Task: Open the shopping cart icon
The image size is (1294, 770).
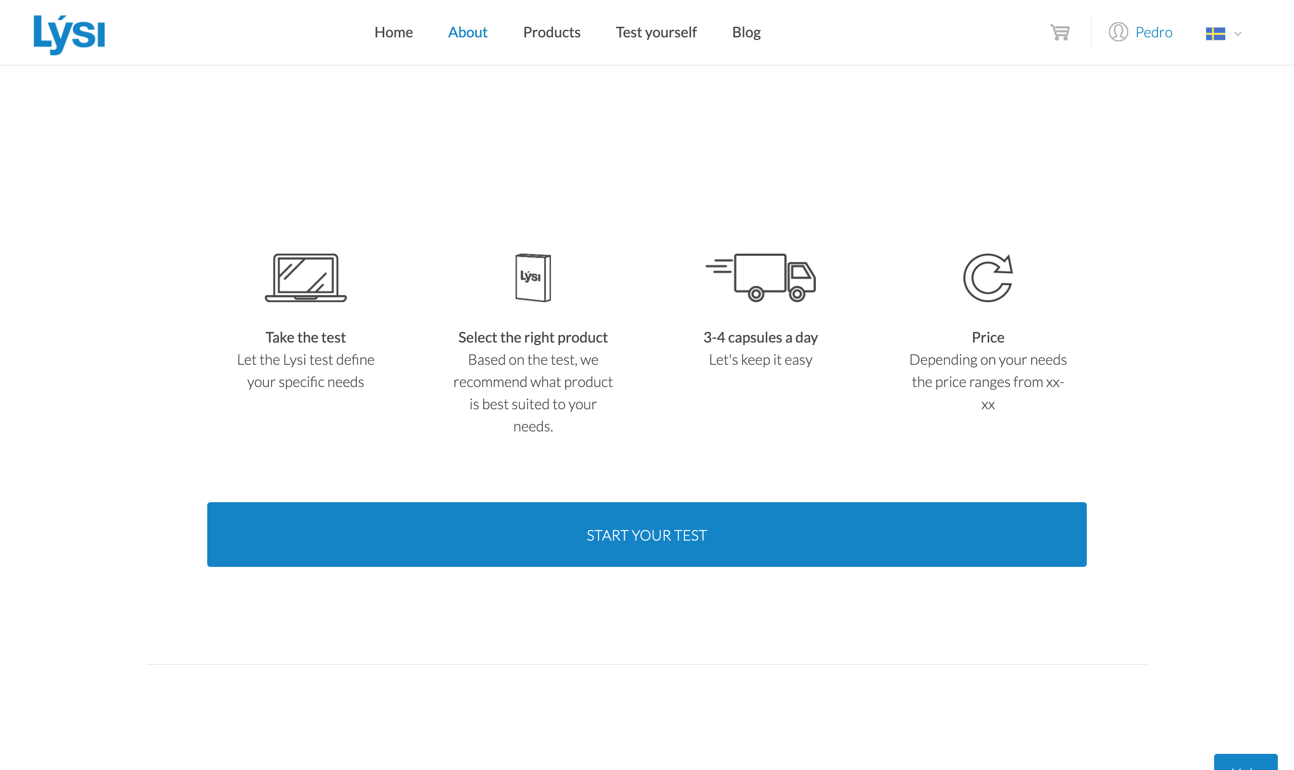Action: pyautogui.click(x=1059, y=32)
